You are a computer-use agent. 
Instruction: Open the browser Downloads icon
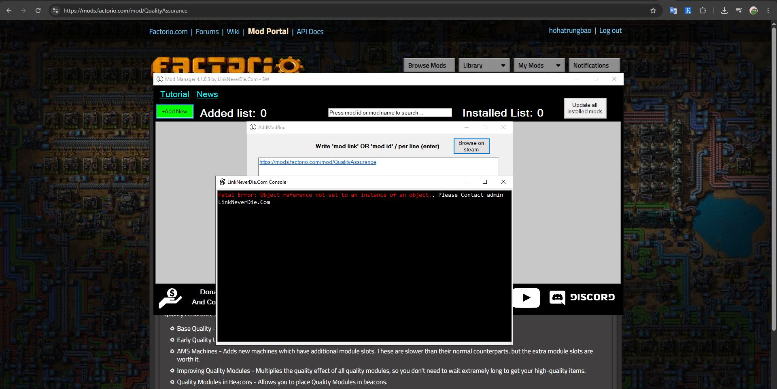[x=724, y=11]
